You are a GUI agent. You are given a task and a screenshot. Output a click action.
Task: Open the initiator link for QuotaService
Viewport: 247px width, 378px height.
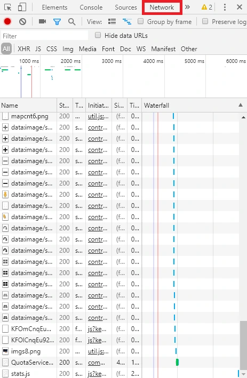[x=96, y=363]
